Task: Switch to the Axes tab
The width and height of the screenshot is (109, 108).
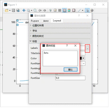Action: [x=46, y=21]
